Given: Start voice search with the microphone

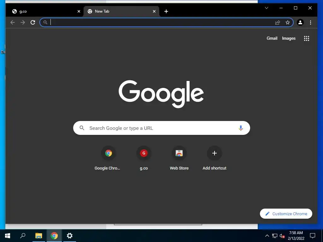Looking at the screenshot, I should (x=241, y=128).
